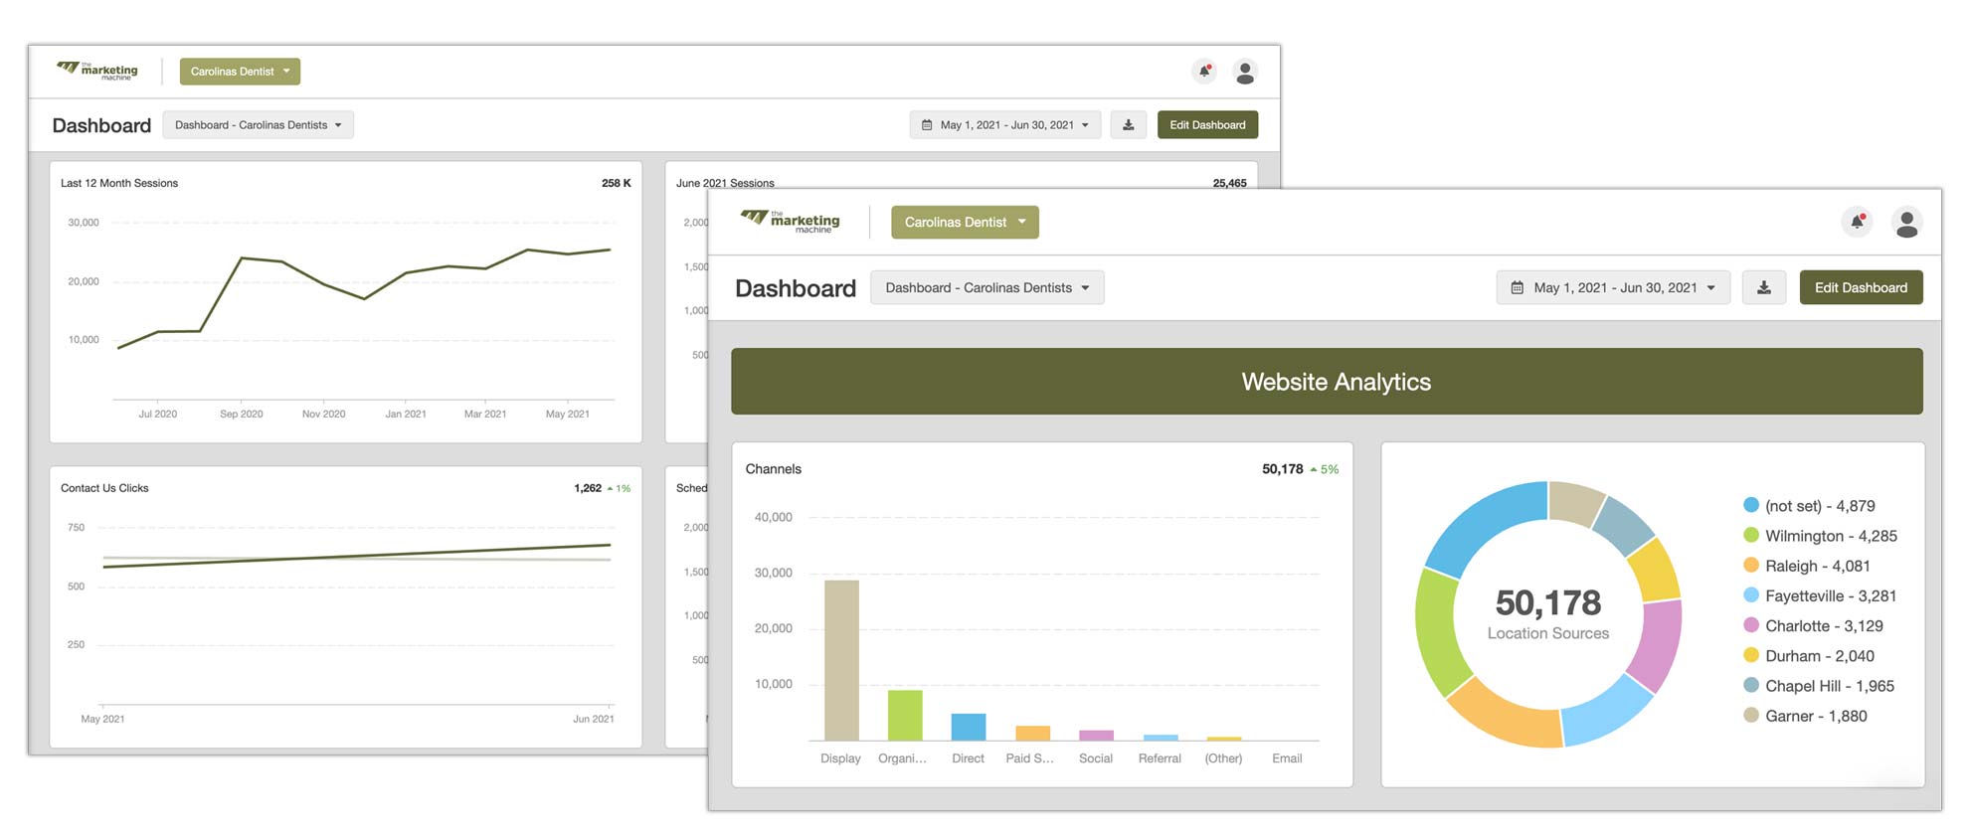The height and width of the screenshot is (840, 1969).
Task: Open Carolinas Dentist dropdown in back window
Action: click(240, 72)
